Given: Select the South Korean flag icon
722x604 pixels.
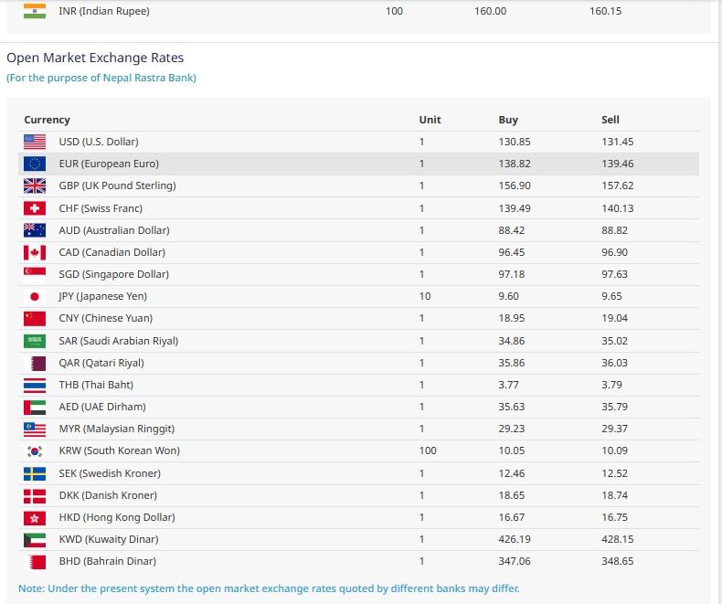Looking at the screenshot, I should click(x=35, y=450).
